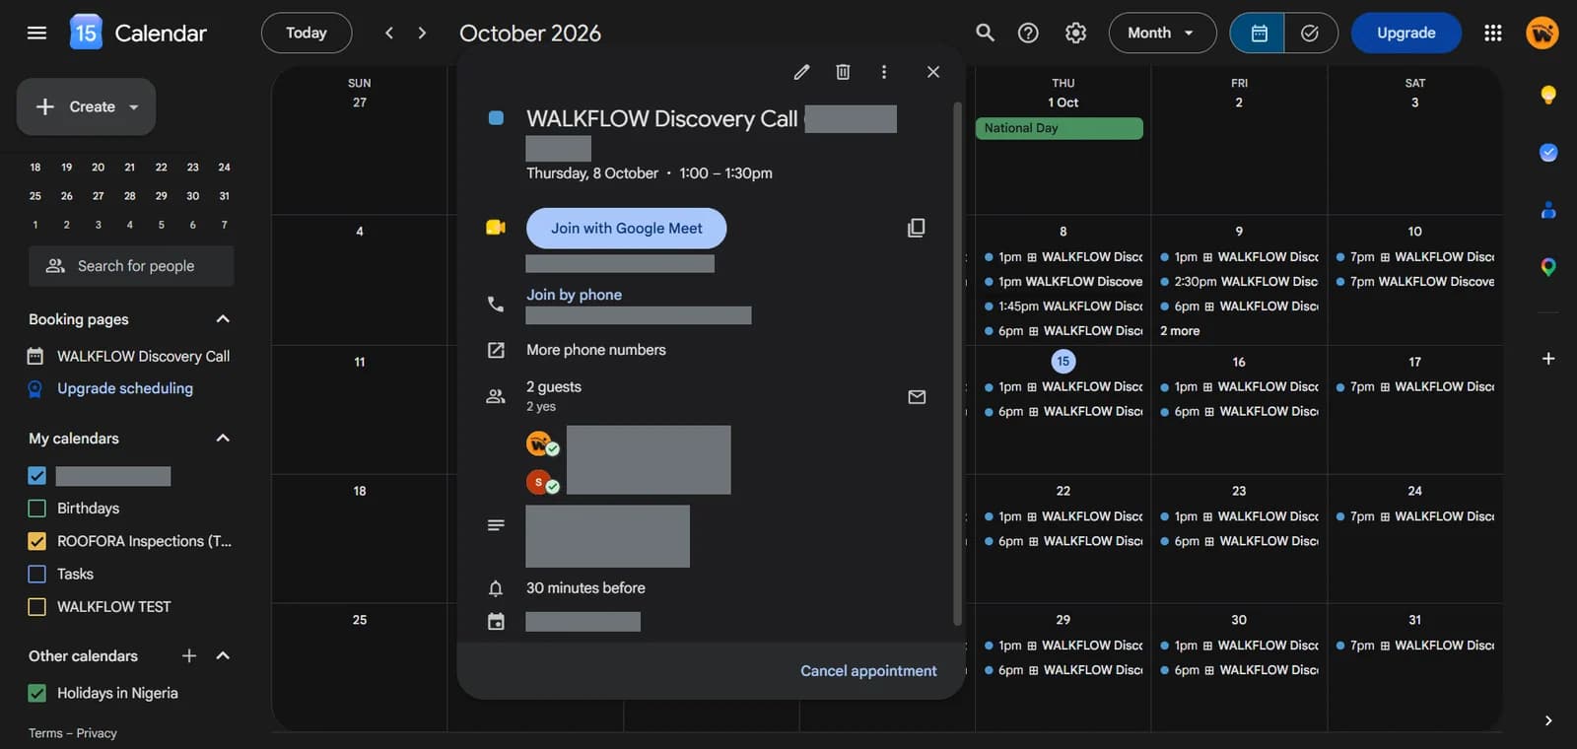Edit the event with pencil icon
The width and height of the screenshot is (1577, 749).
click(801, 72)
